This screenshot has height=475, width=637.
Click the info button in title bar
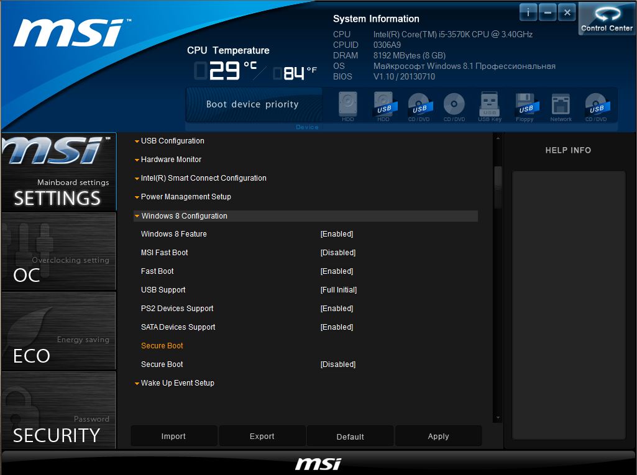[528, 12]
